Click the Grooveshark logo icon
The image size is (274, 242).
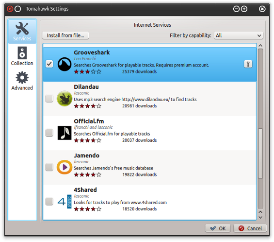64,64
